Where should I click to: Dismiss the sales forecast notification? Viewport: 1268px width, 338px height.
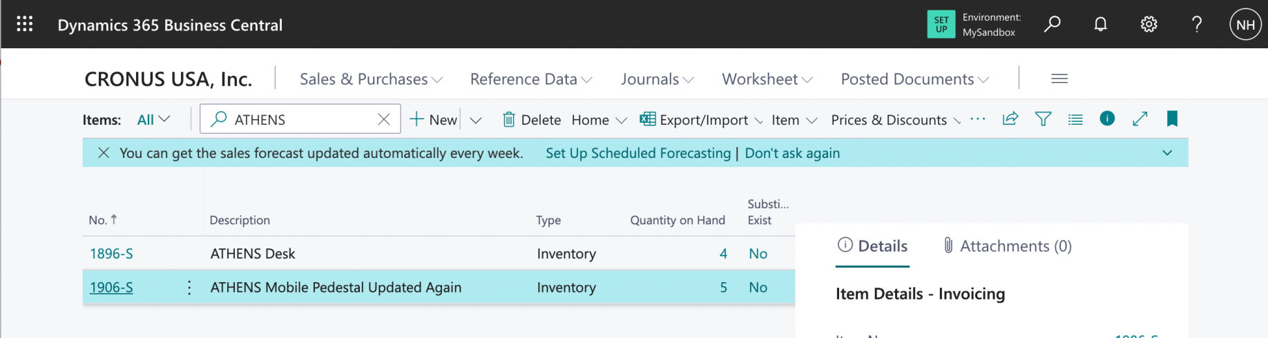click(104, 152)
